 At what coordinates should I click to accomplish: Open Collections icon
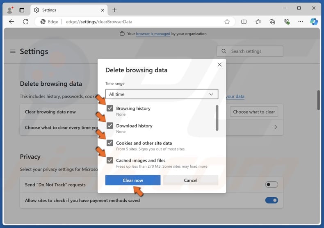[x=272, y=22]
